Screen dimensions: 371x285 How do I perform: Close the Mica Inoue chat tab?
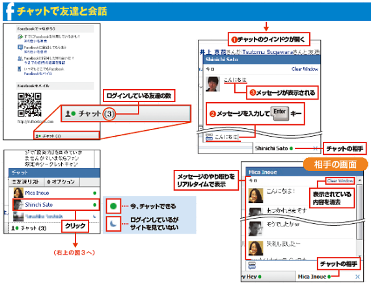357,277
